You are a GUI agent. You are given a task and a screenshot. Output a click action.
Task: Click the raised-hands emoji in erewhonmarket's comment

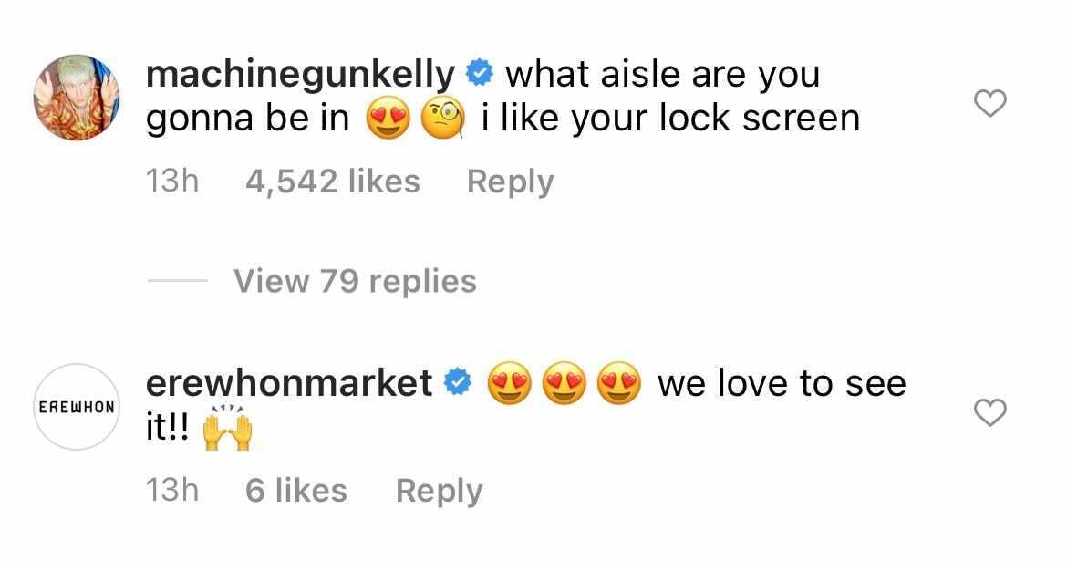[x=228, y=428]
